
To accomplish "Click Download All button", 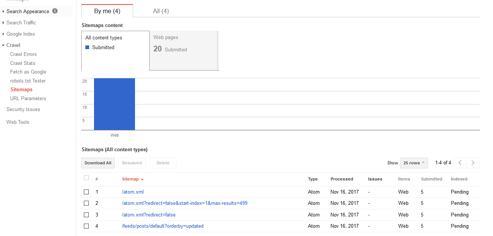I will pos(98,163).
